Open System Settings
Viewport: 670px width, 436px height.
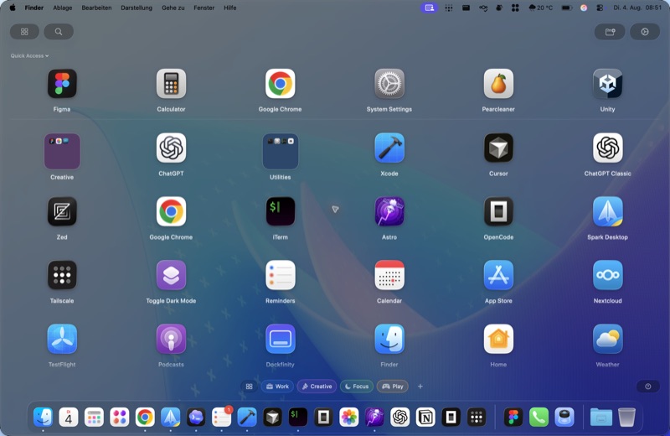click(389, 84)
